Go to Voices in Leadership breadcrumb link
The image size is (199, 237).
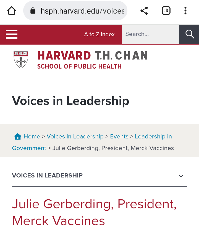(x=75, y=136)
